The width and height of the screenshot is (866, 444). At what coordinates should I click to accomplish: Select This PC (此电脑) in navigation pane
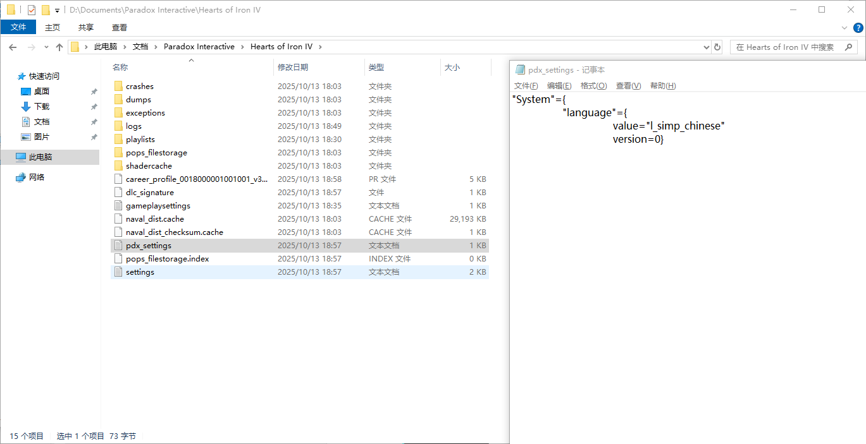(x=40, y=157)
